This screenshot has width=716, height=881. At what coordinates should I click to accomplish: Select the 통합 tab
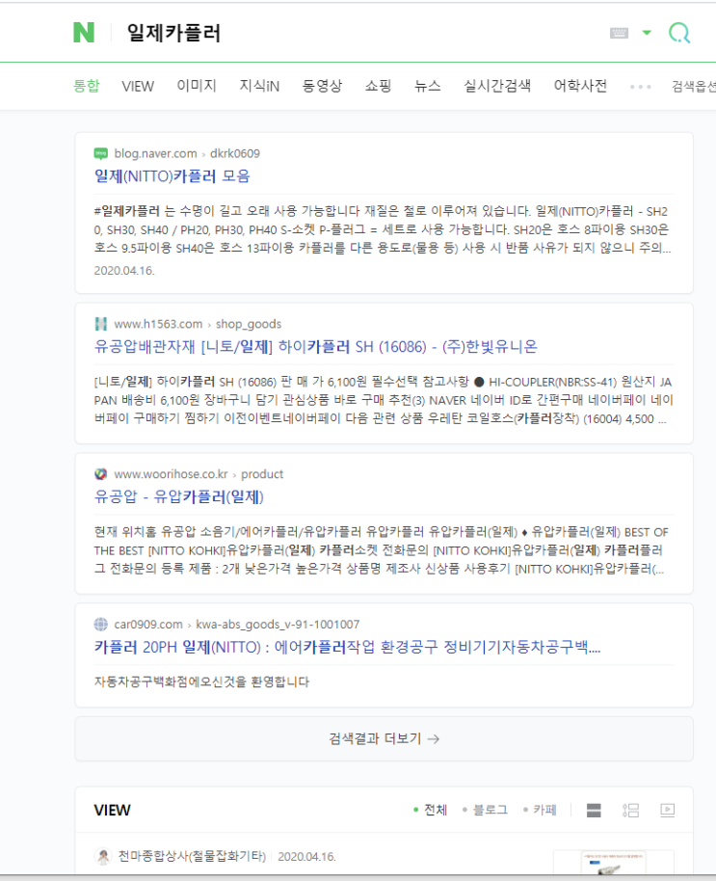tap(87, 86)
